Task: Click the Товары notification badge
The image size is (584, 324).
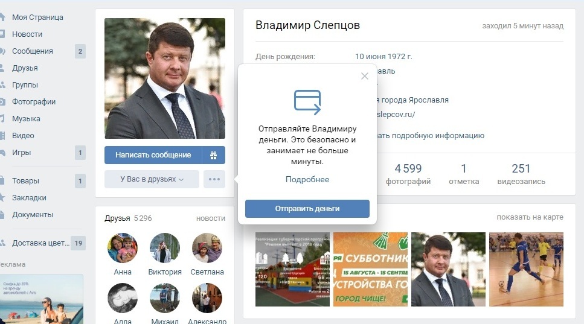Action: tap(80, 181)
